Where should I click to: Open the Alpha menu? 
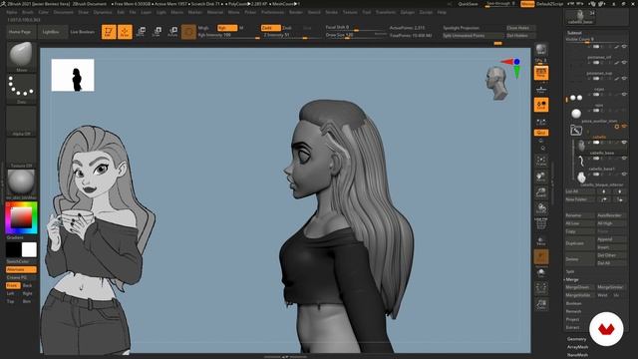[x=11, y=12]
